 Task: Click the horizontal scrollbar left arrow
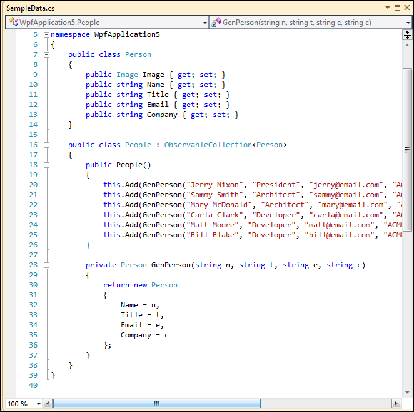click(x=48, y=404)
